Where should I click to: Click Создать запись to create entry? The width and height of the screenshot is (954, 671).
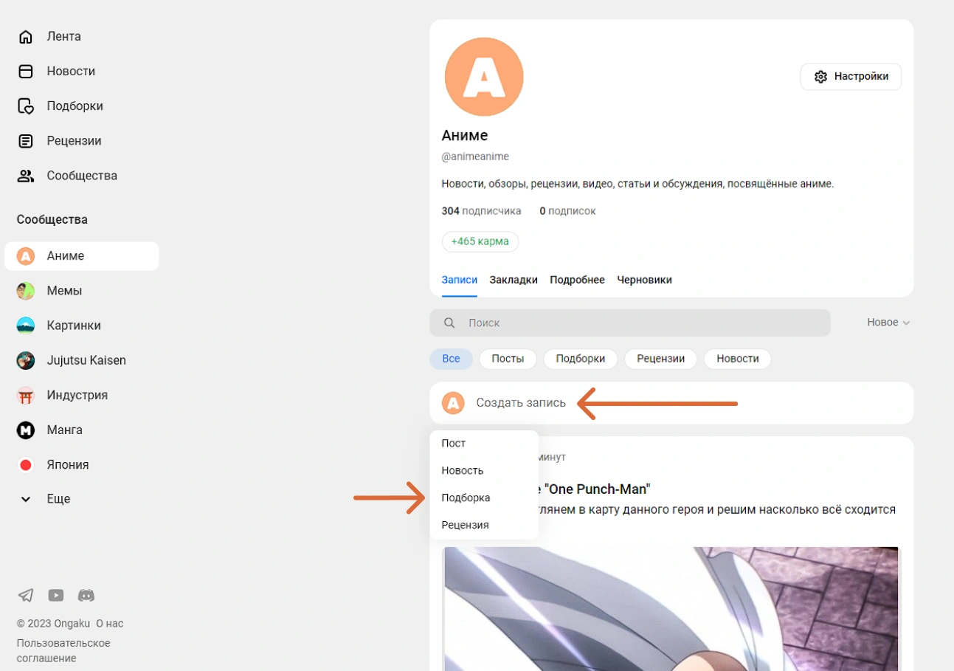(x=520, y=403)
